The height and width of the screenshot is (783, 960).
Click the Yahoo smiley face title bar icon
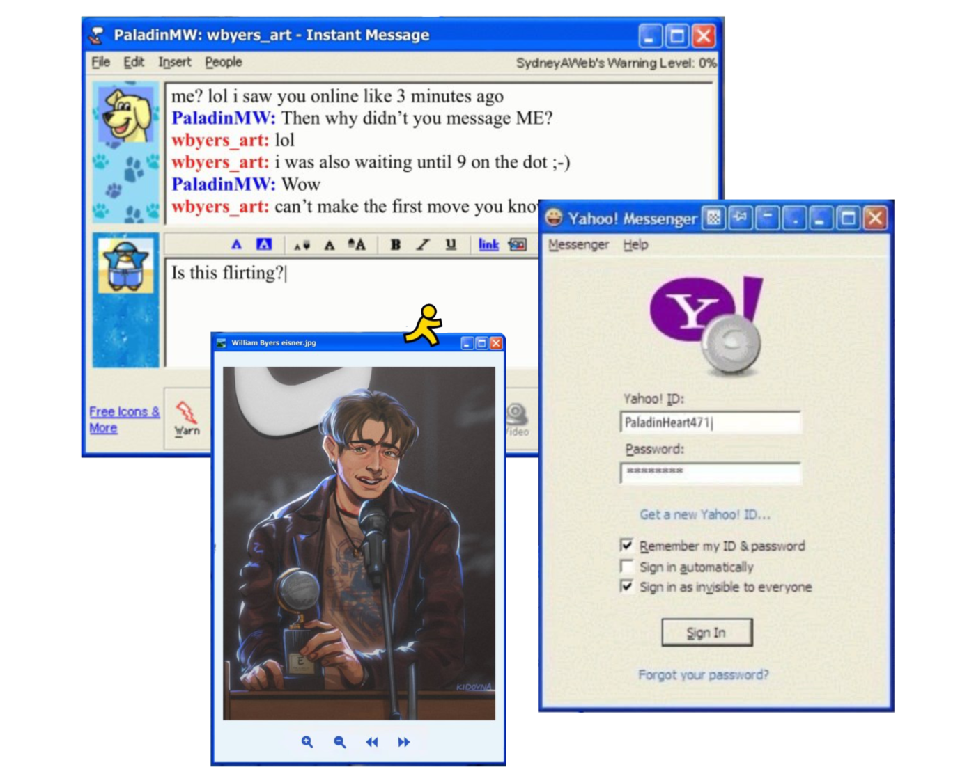click(554, 218)
